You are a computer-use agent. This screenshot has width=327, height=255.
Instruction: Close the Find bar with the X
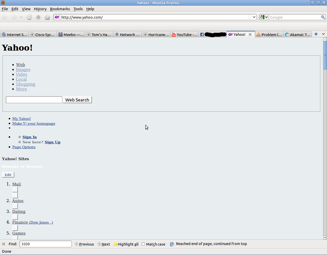pos(4,244)
